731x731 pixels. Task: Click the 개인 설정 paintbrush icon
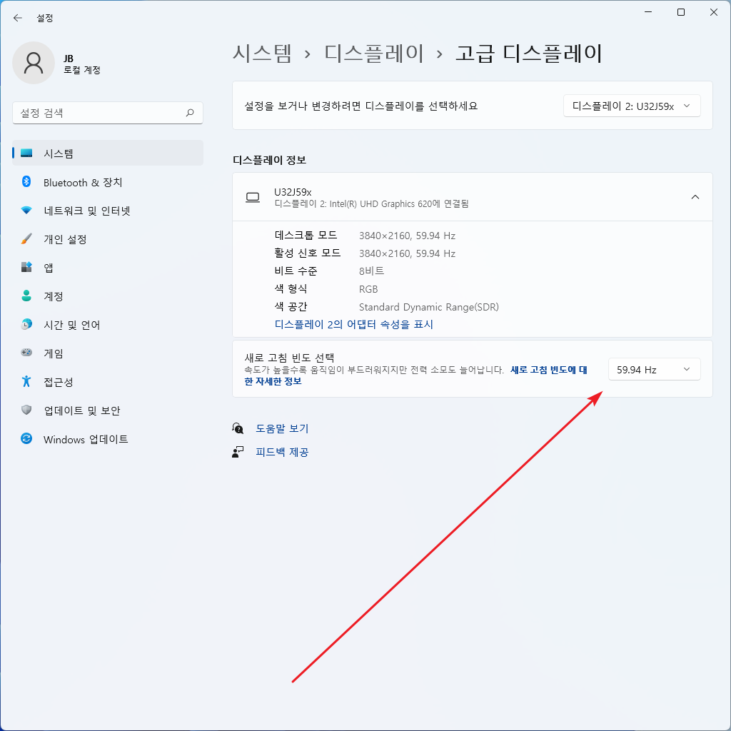tap(26, 238)
